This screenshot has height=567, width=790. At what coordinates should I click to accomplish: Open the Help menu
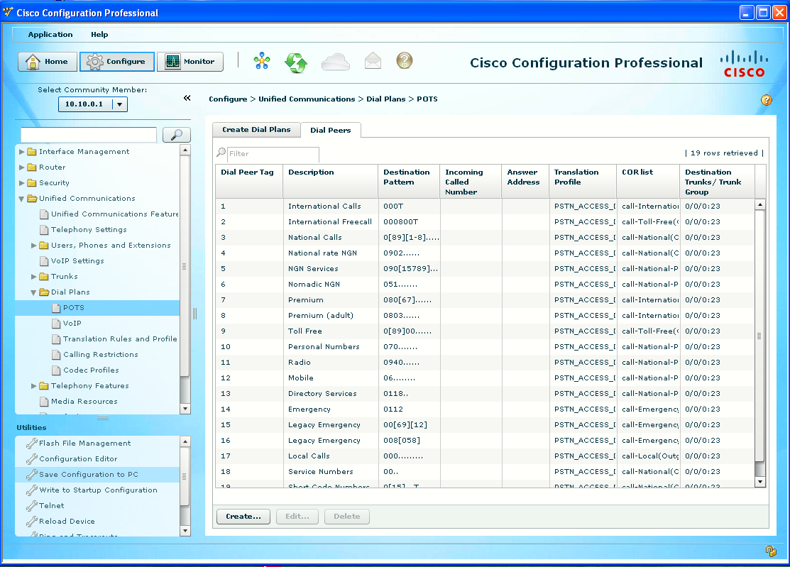(x=99, y=34)
